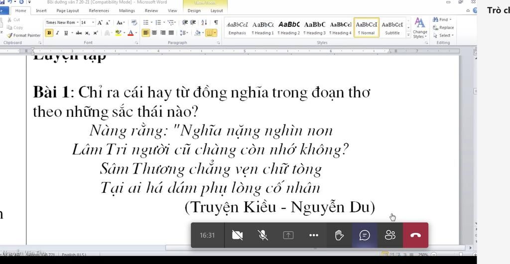
Task: Raise your hand in the meeting
Action: tap(339, 235)
